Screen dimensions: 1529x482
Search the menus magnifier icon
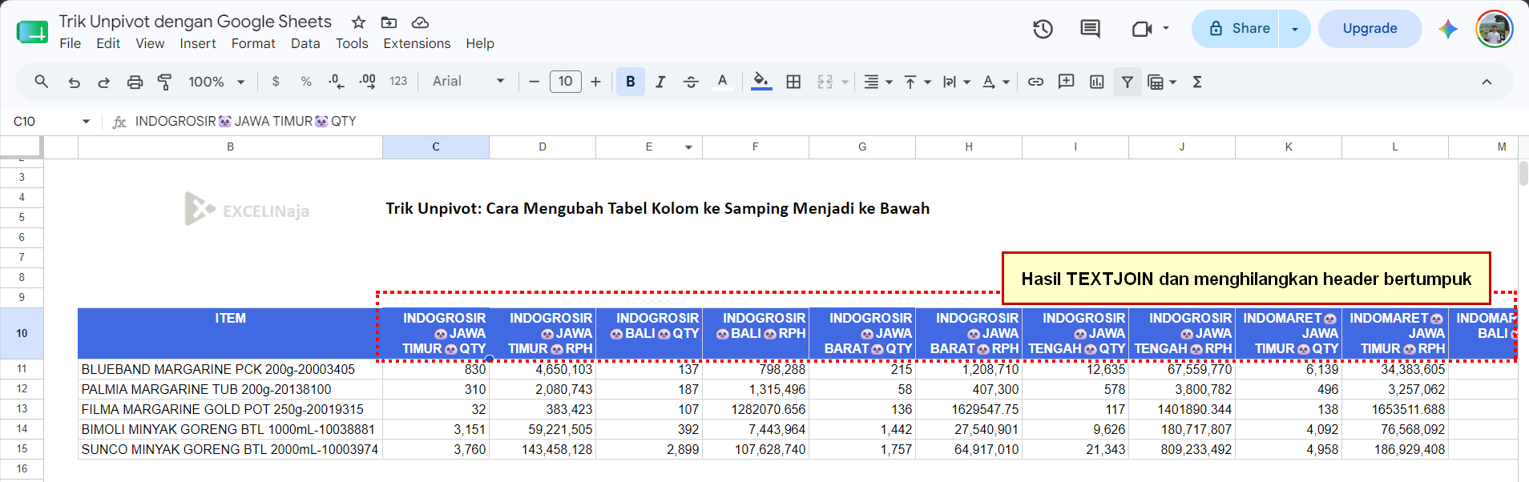coord(42,82)
